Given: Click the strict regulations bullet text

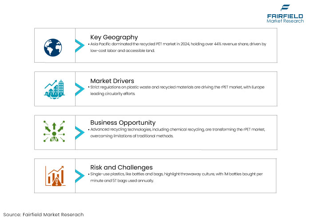Looking at the screenshot, I should (x=176, y=91).
